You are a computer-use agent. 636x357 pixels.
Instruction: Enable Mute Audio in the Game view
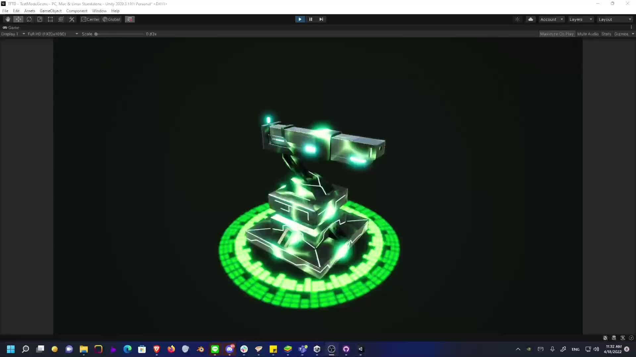click(588, 34)
